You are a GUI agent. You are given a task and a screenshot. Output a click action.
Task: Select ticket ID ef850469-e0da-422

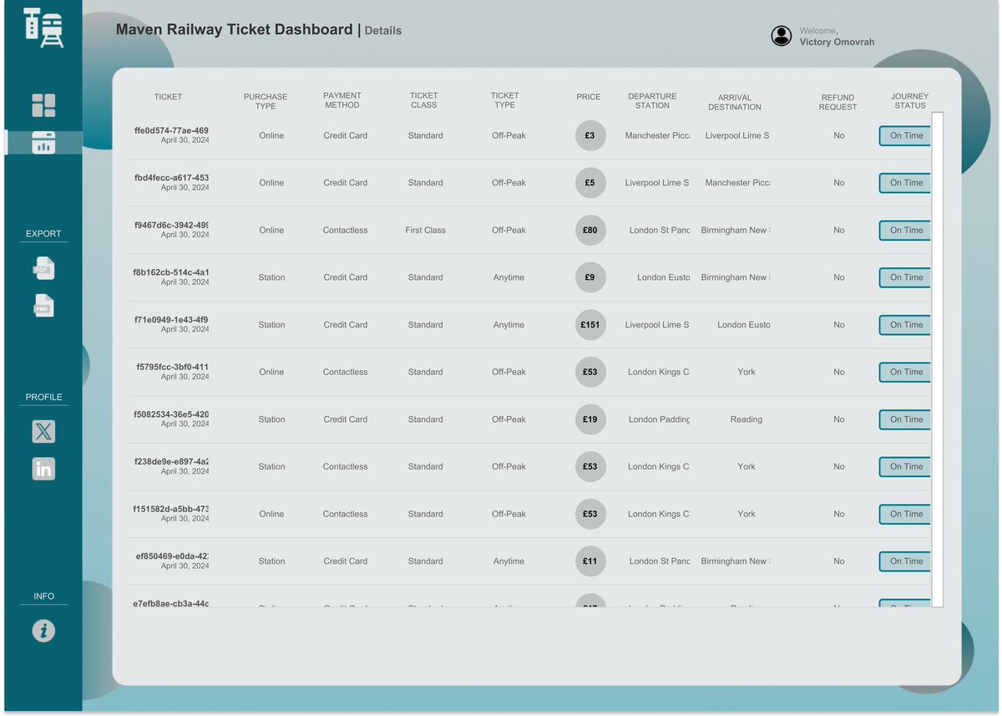click(172, 556)
